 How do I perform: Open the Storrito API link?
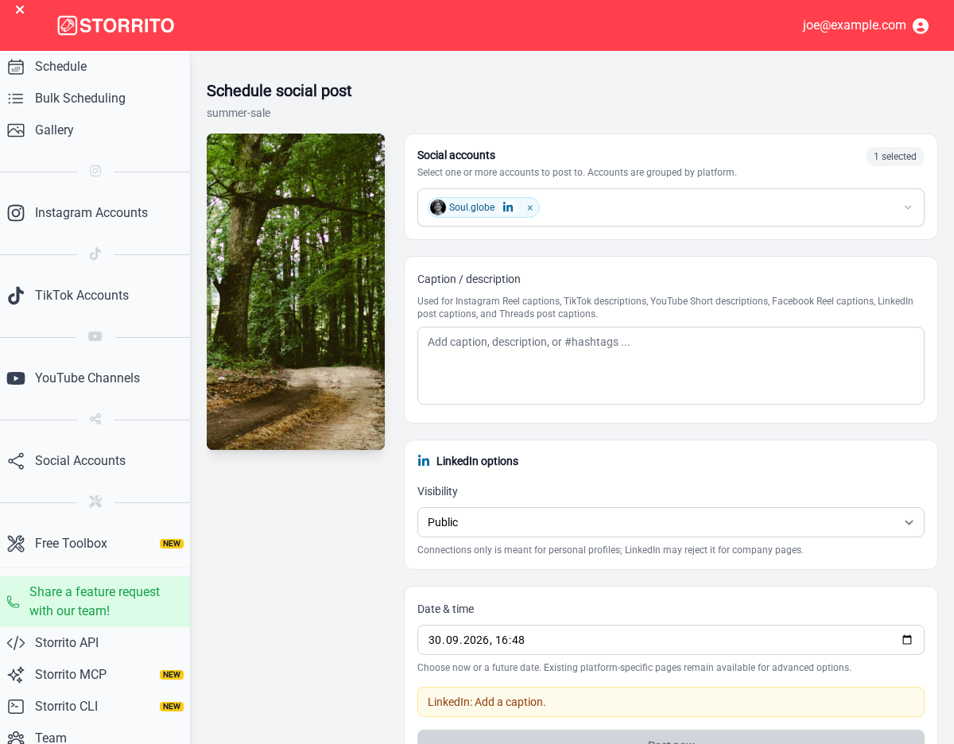coord(95,643)
